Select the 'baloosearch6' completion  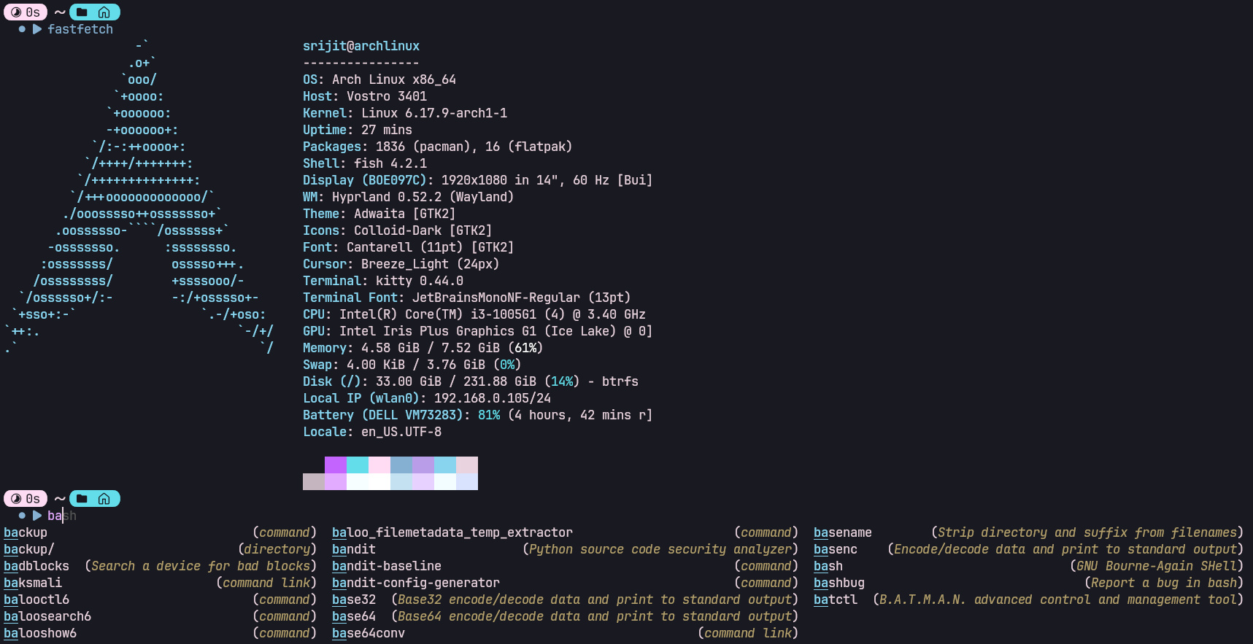tap(160, 616)
